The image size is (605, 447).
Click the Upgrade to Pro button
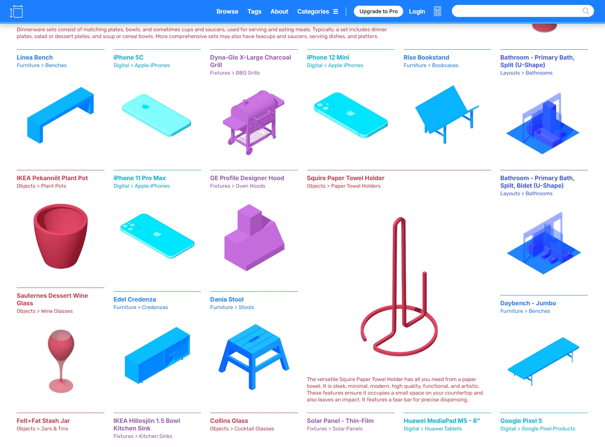pos(378,11)
